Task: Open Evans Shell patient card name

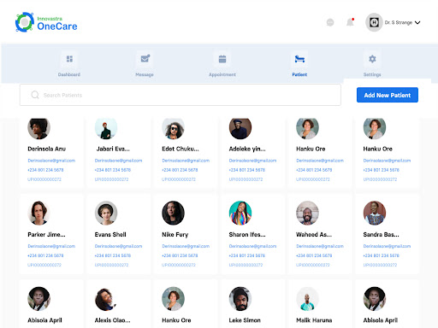Action: (x=110, y=235)
